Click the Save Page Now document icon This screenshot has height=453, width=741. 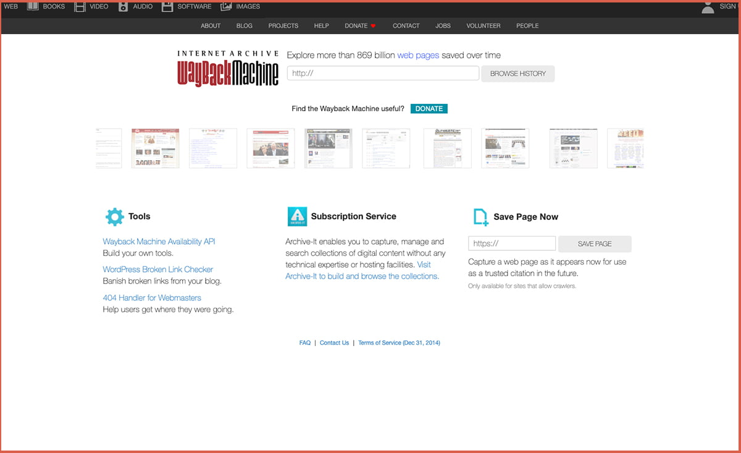pyautogui.click(x=480, y=217)
